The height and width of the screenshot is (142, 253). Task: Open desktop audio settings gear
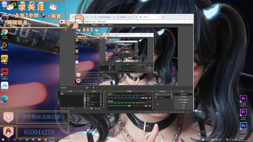[150, 106]
